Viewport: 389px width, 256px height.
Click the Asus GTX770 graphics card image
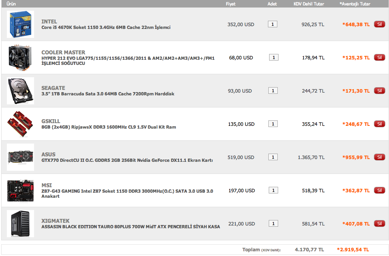(x=20, y=157)
